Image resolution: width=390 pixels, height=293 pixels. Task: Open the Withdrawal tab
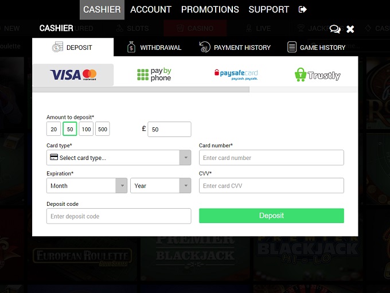(x=154, y=48)
